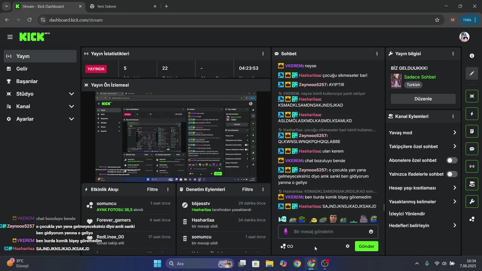
Task: Toggle the stream preview widget icon
Action: click(472, 96)
